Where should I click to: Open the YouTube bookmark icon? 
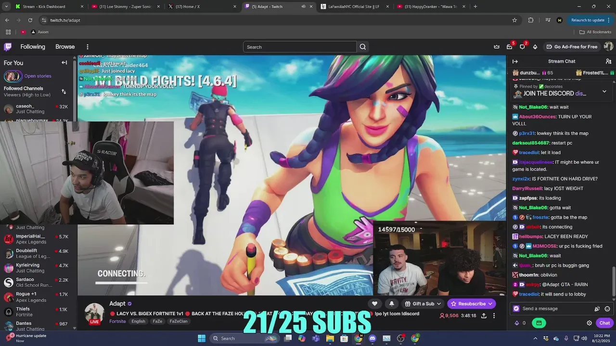[23, 32]
